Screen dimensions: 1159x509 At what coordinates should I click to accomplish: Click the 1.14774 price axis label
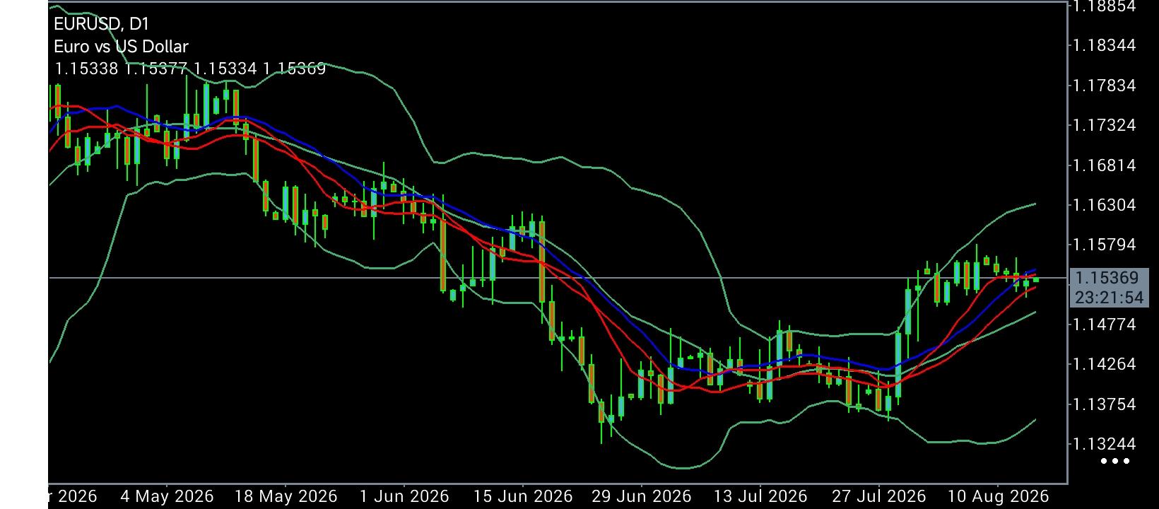tap(1104, 324)
